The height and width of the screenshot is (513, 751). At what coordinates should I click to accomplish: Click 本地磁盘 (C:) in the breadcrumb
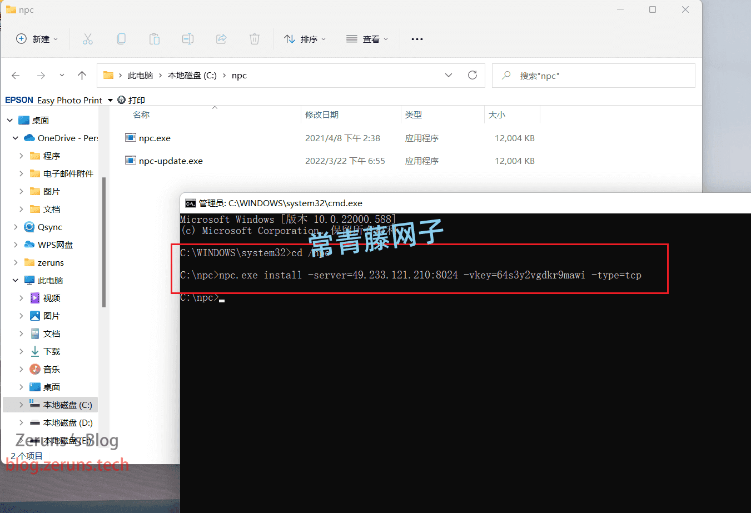tap(192, 76)
